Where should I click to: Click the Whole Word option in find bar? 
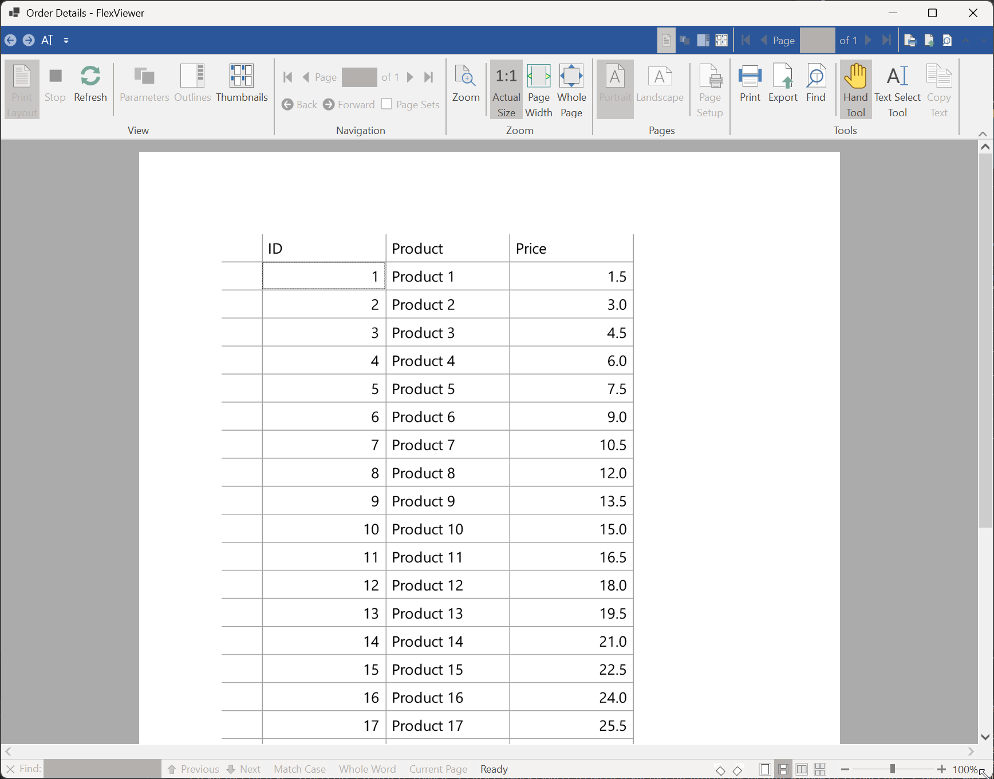pyautogui.click(x=367, y=769)
